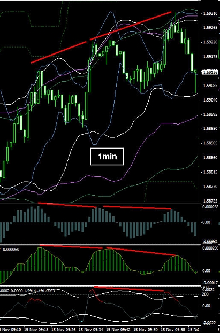Viewport: 220px width, 334px height.
Task: Click the 1.59310 price axis label
Action: pos(210,13)
